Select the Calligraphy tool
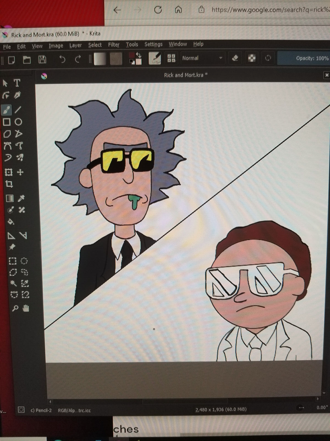 18,95
